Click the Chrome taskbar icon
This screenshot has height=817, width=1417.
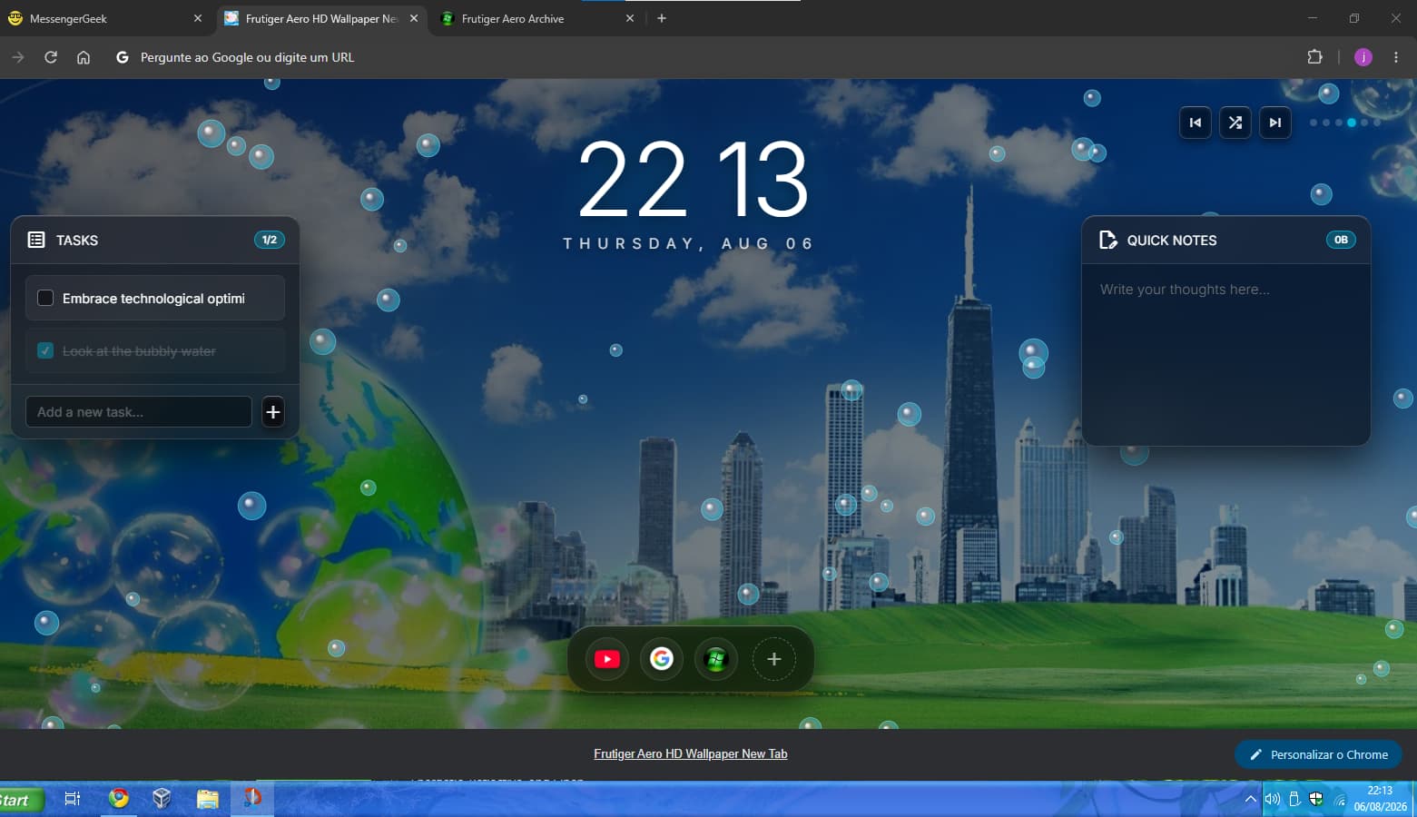click(x=118, y=798)
